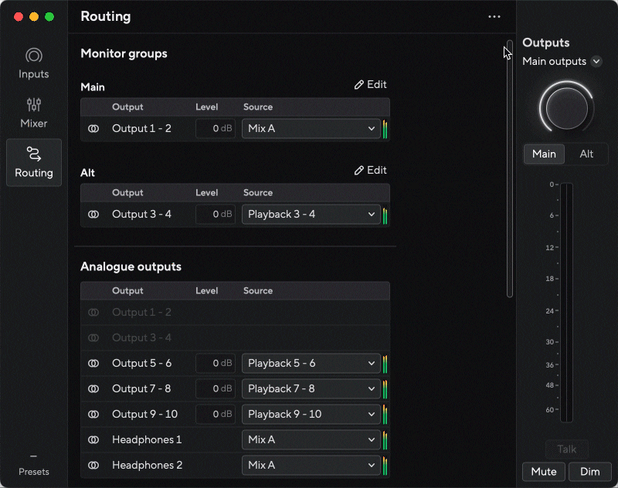Image resolution: width=618 pixels, height=488 pixels.
Task: Click the 0 dB level field for Output 9 - 10
Action: 216,414
